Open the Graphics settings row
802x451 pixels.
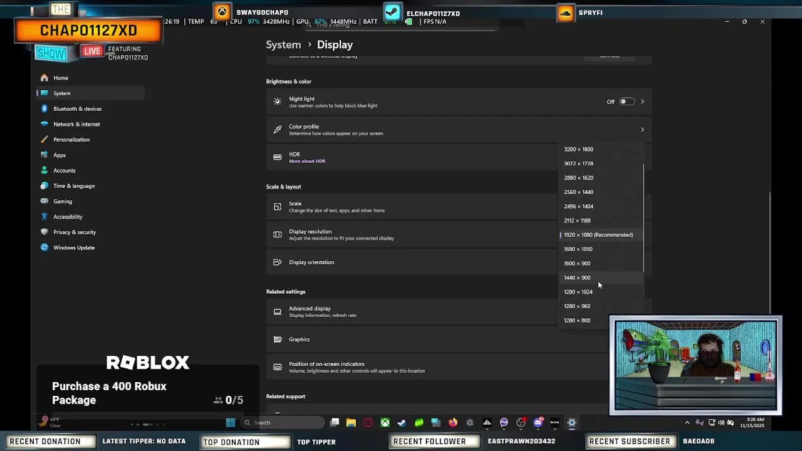click(x=459, y=340)
